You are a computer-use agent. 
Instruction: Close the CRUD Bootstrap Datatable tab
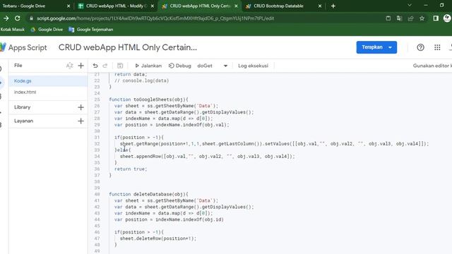(320, 6)
